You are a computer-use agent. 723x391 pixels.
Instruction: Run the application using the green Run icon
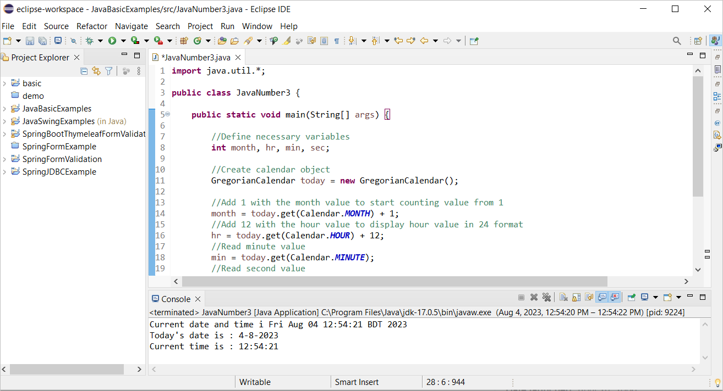pos(112,41)
